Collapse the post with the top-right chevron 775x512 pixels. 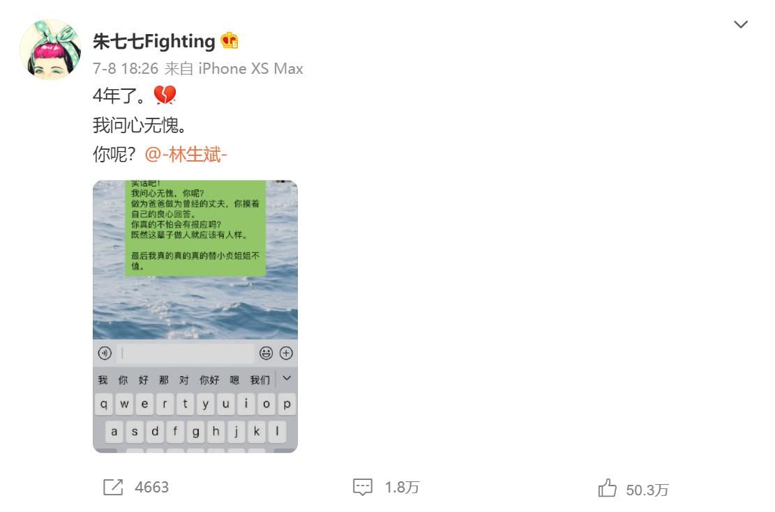[741, 24]
